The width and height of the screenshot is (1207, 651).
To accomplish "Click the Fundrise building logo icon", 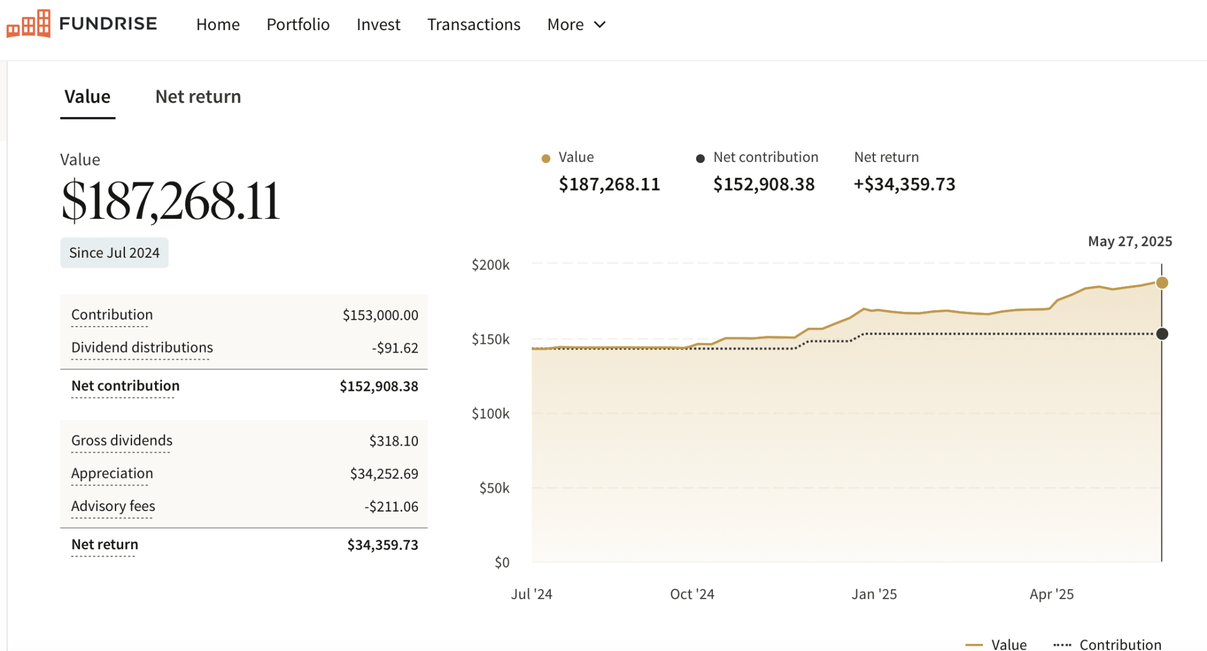I will coord(28,24).
